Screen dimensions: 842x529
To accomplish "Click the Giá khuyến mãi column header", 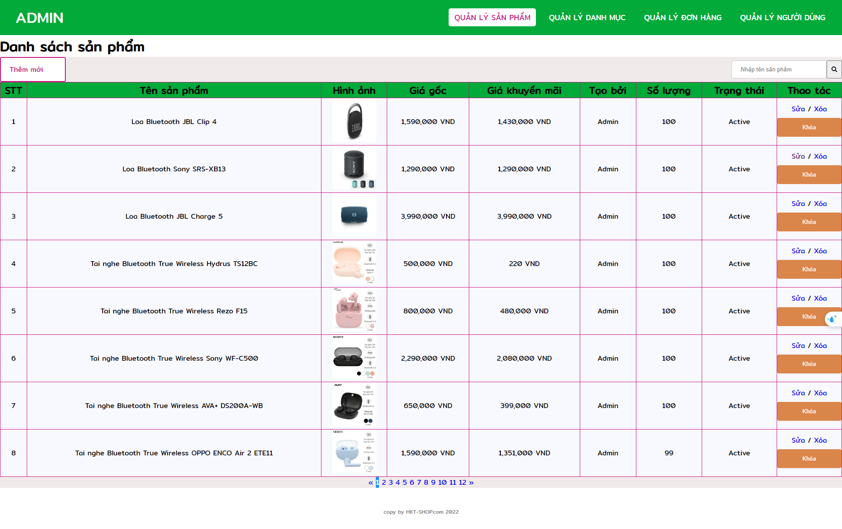I will (x=524, y=90).
